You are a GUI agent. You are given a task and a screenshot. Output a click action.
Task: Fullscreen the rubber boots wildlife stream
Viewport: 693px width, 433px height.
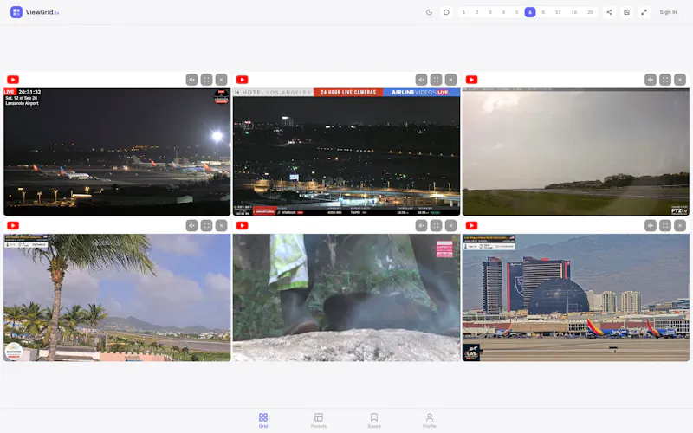436,225
